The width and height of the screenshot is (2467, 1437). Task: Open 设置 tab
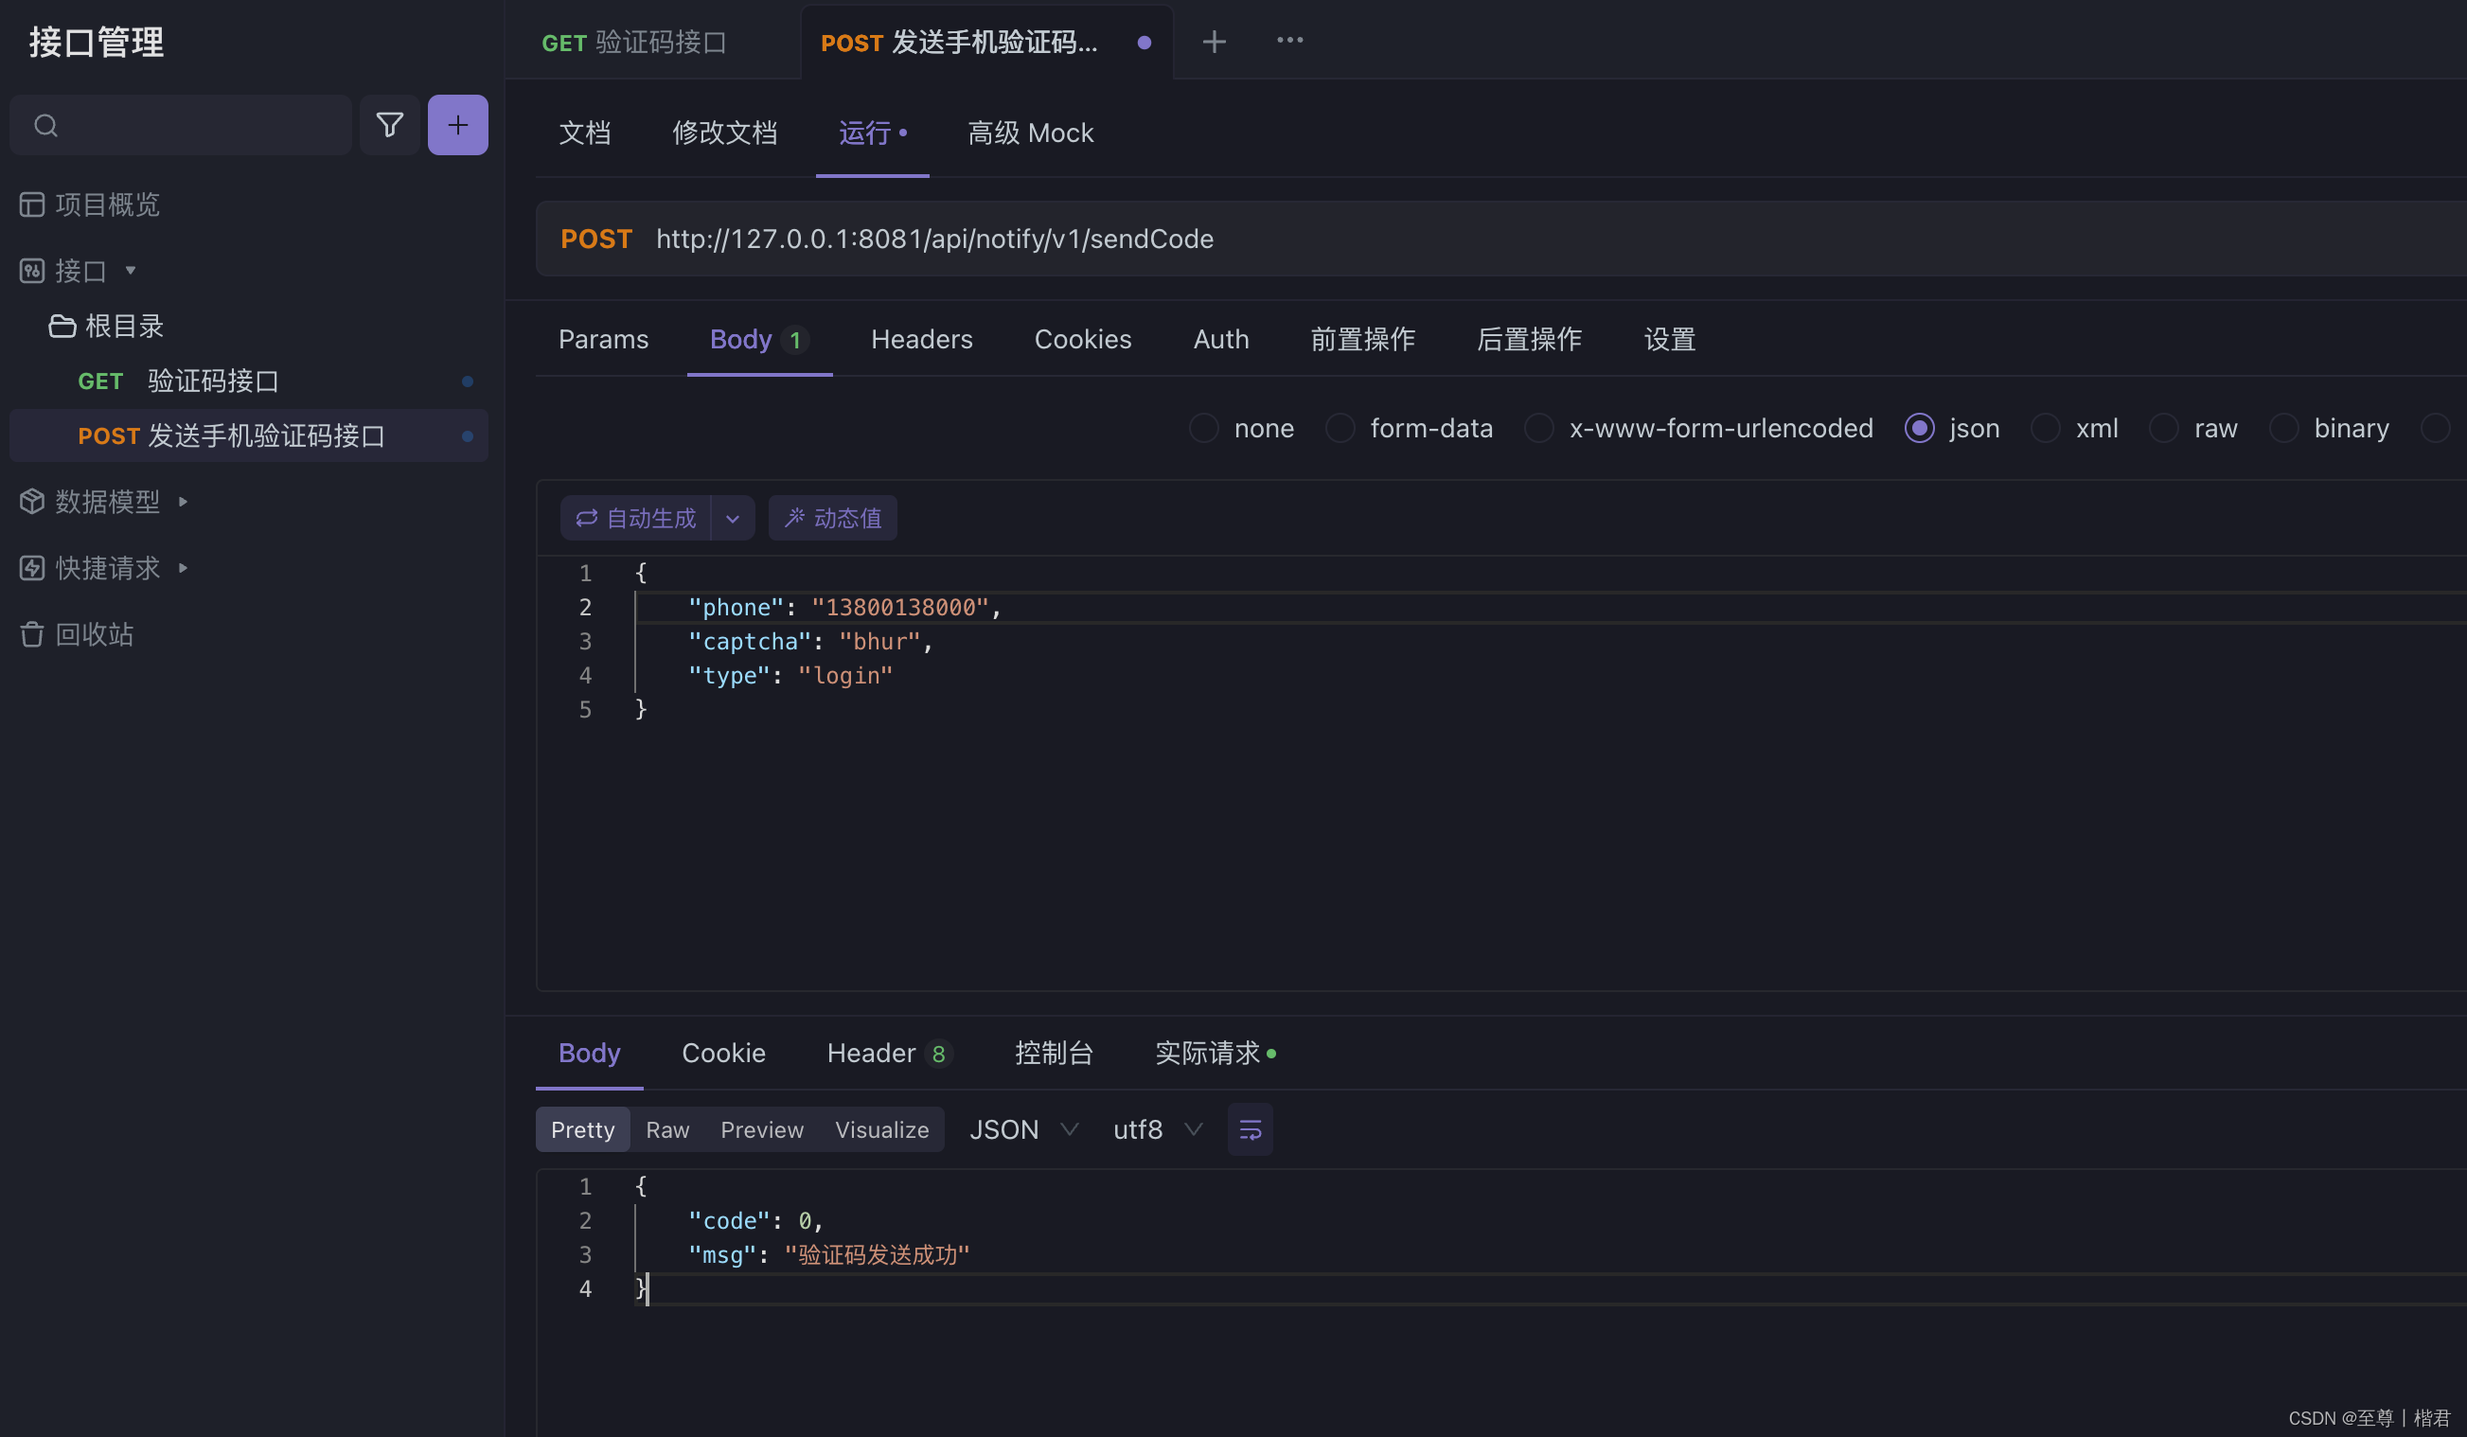coord(1669,339)
